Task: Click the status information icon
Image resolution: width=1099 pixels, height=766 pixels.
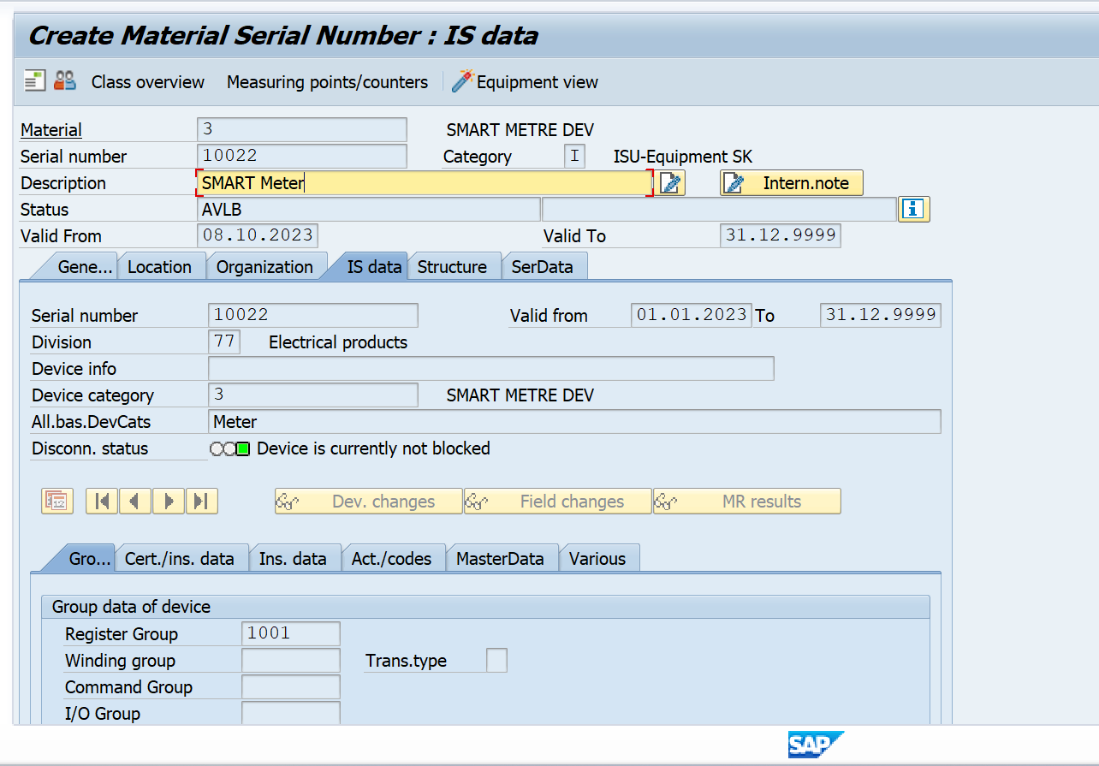Action: tap(913, 209)
